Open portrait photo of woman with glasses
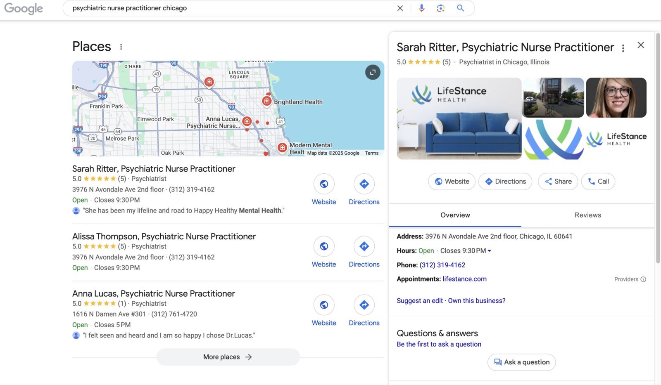This screenshot has height=385, width=661. (616, 97)
